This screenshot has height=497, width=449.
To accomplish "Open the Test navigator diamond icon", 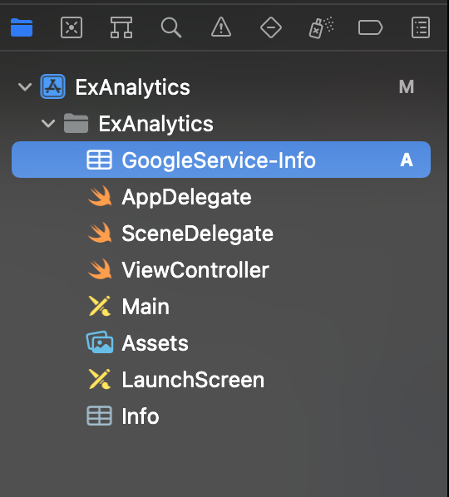I will 271,27.
